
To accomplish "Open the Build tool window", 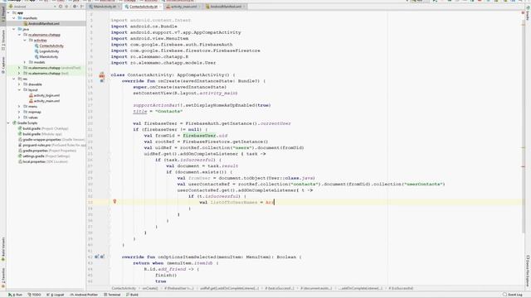I will (132, 295).
